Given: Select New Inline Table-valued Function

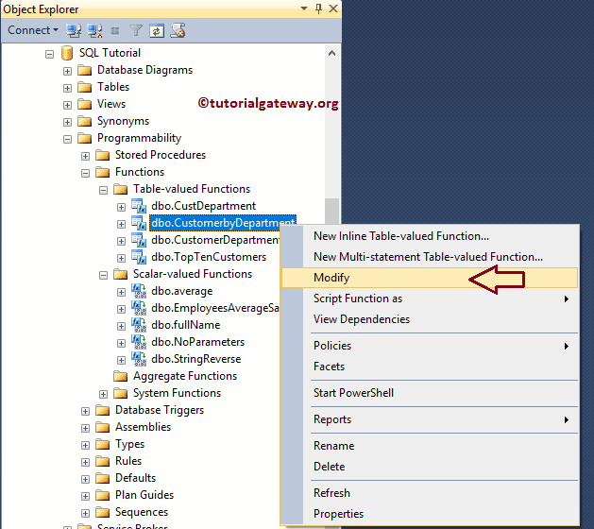Looking at the screenshot, I should coord(430,236).
